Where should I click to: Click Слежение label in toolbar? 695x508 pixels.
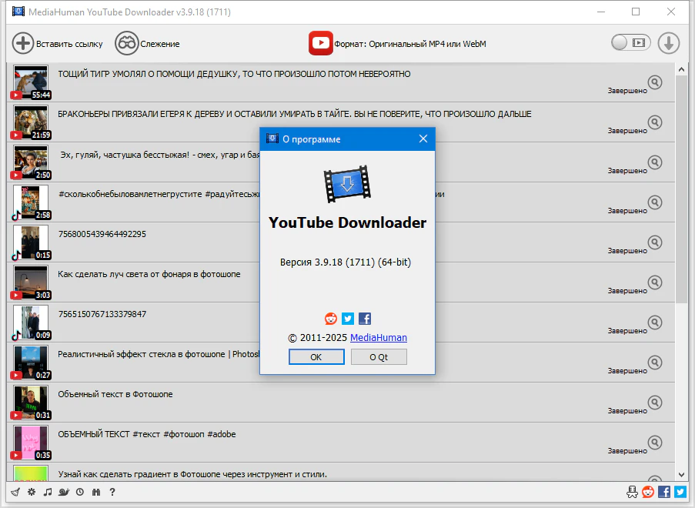[x=160, y=44]
